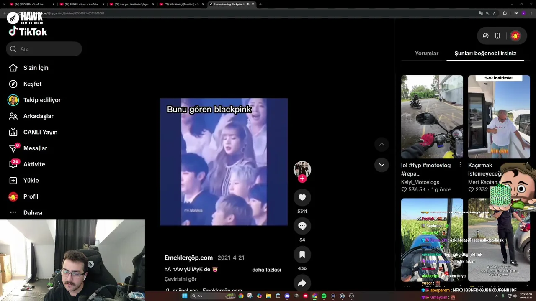Image resolution: width=536 pixels, height=301 pixels.
Task: Open the taskbar clock and date
Action: click(x=526, y=296)
